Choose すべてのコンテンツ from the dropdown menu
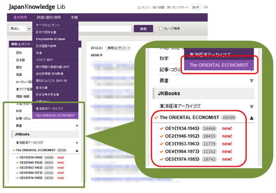 [55, 25]
